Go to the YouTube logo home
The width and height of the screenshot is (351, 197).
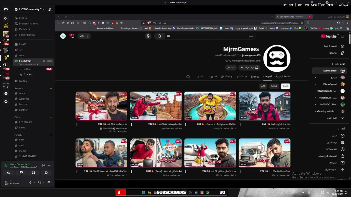point(329,36)
